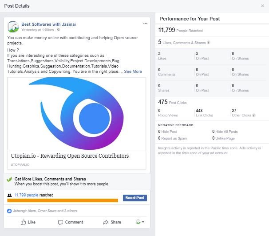Click the public audience globe icon
This screenshot has width=269, height=236.
(x=59, y=30)
